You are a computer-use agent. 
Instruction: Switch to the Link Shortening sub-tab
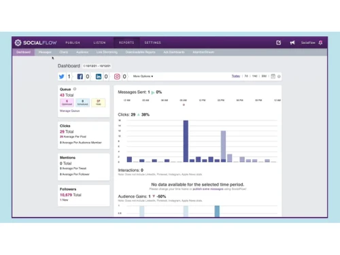click(x=107, y=52)
